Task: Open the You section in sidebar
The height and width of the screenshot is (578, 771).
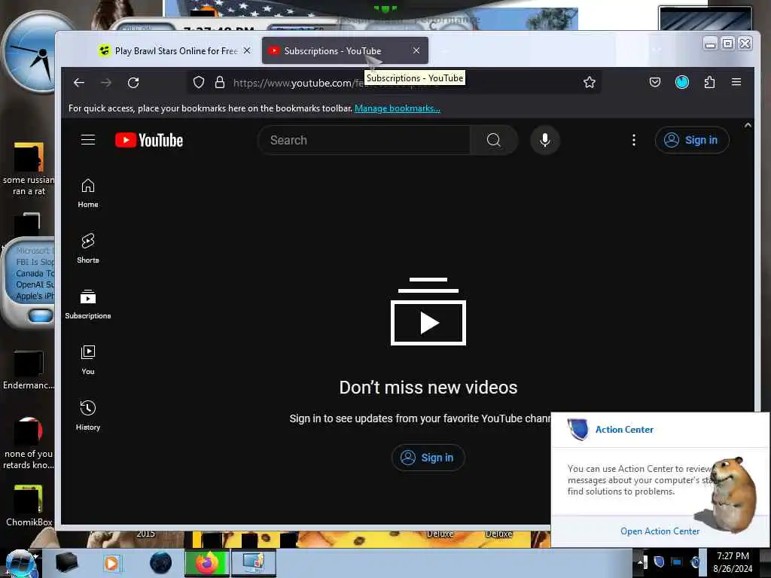Action: coord(88,360)
